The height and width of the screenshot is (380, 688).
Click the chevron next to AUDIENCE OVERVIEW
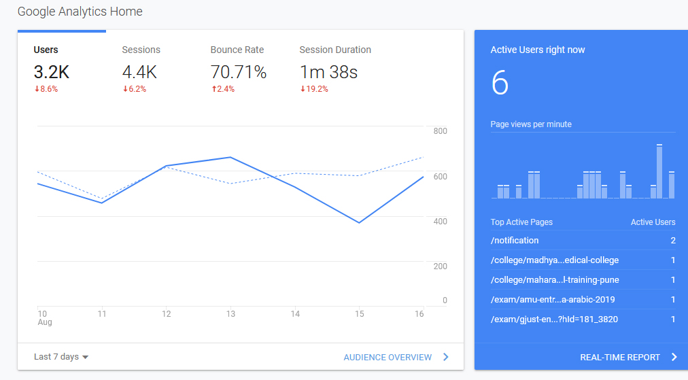[x=446, y=357]
